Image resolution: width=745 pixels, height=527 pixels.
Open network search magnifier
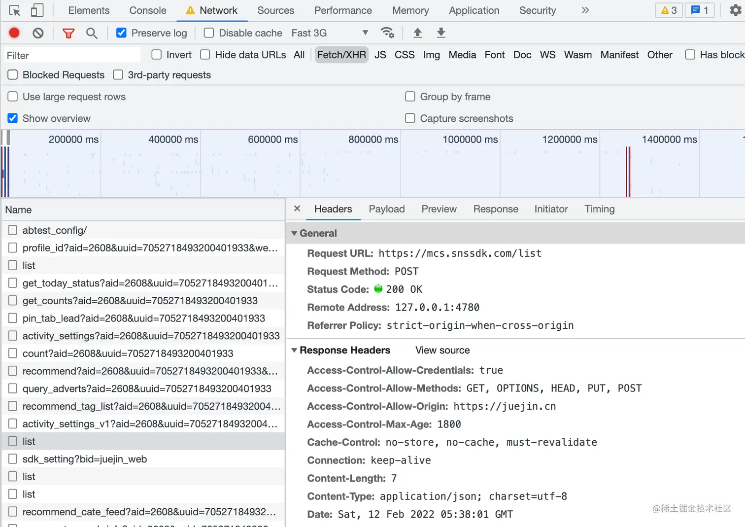point(91,33)
